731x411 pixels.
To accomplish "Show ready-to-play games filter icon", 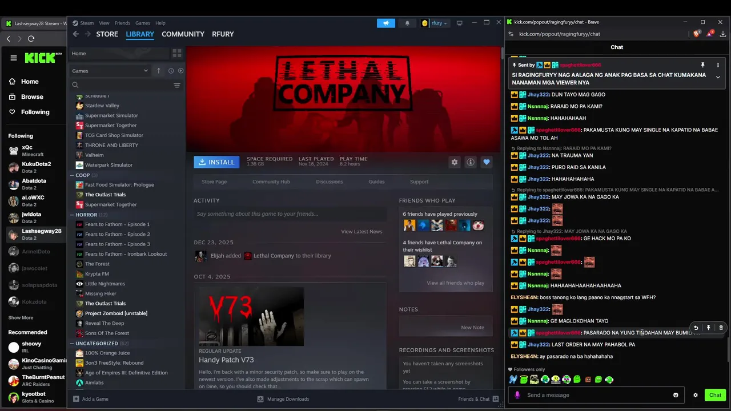I will tap(180, 71).
